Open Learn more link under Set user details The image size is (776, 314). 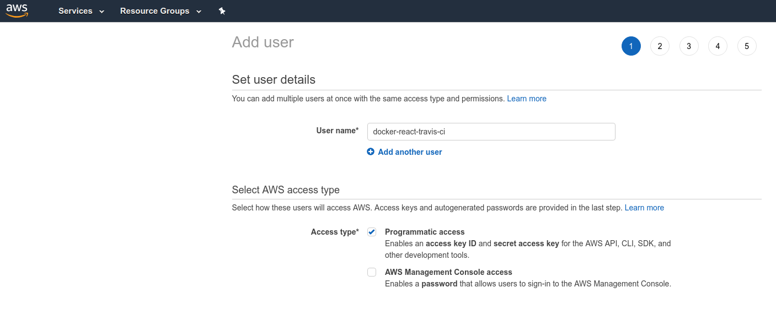(x=527, y=99)
